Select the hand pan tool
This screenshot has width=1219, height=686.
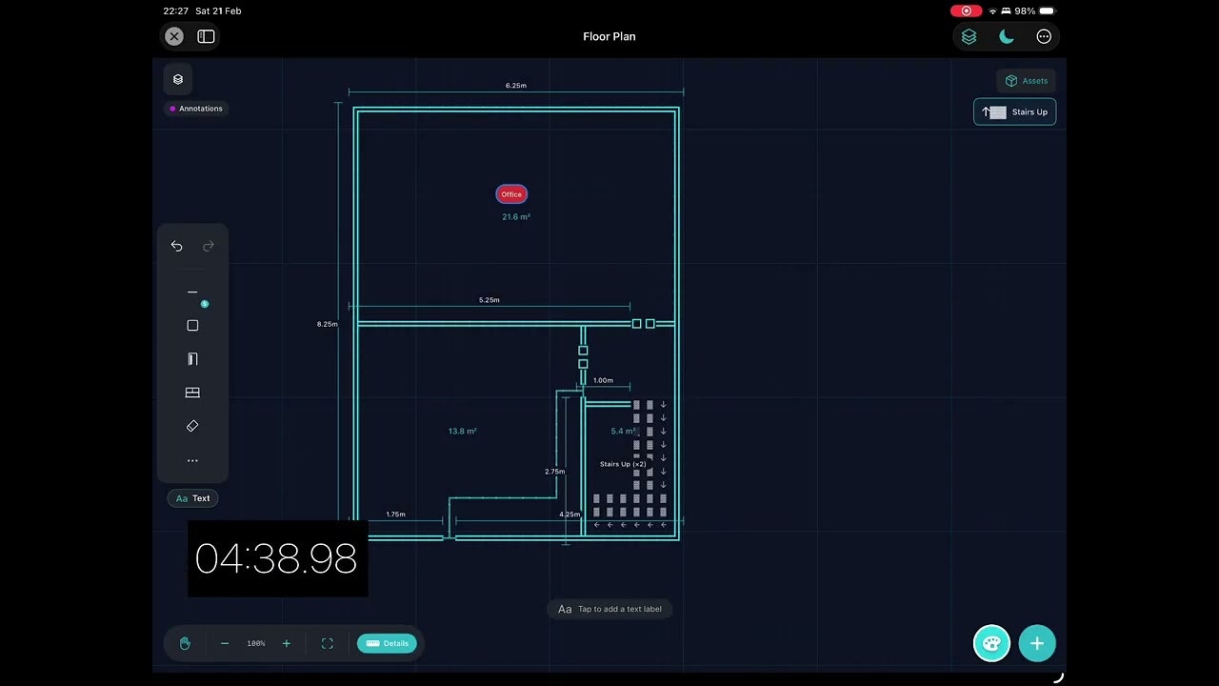point(185,643)
